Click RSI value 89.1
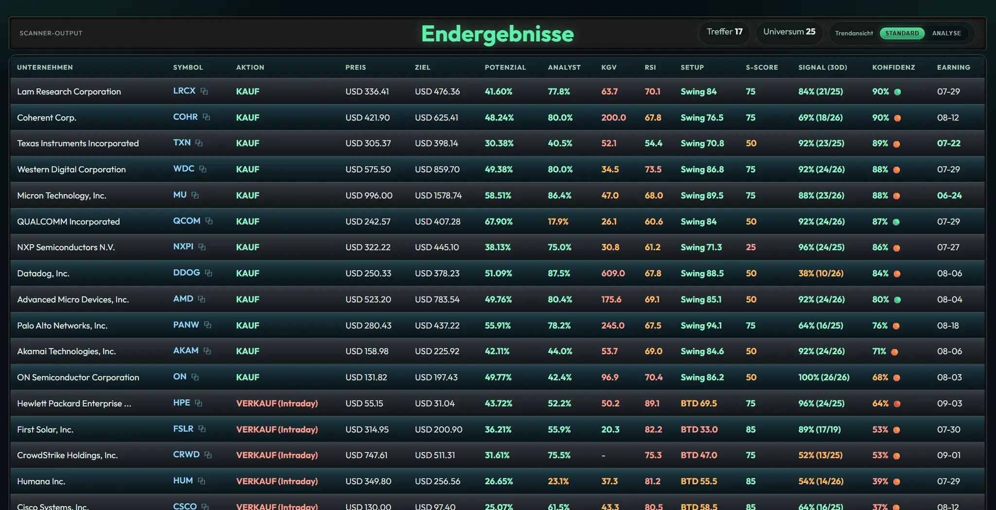 pyautogui.click(x=652, y=403)
